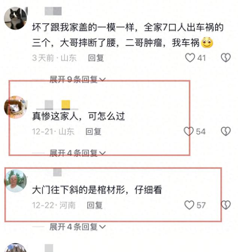
Task: Dislike the 7口人 car accident comment
Action: (x=226, y=57)
